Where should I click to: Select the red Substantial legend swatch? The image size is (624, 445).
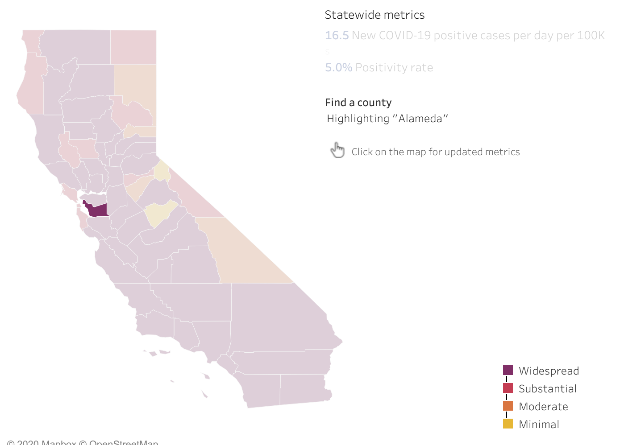(508, 388)
